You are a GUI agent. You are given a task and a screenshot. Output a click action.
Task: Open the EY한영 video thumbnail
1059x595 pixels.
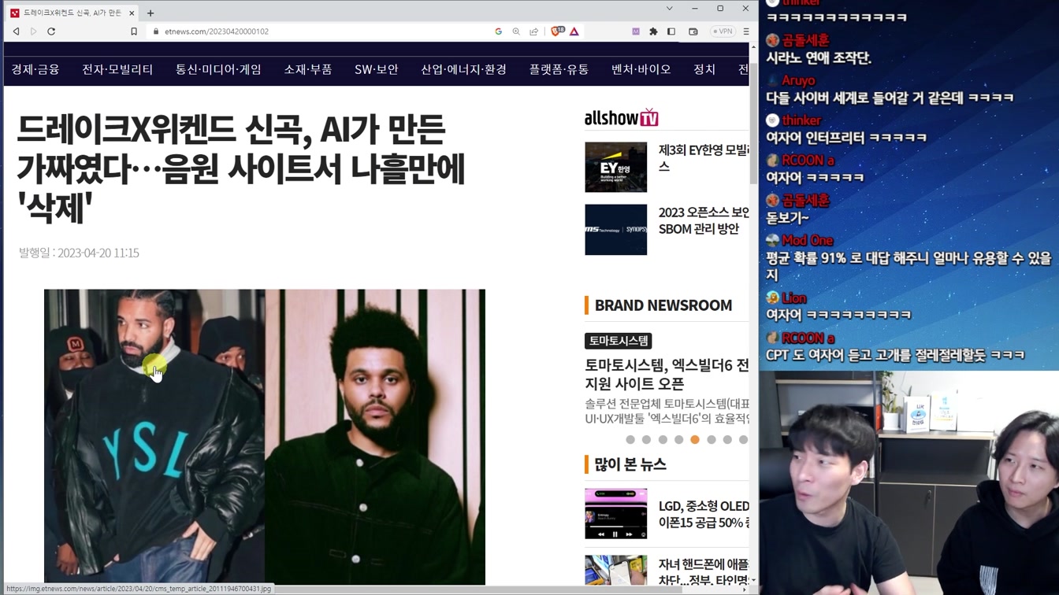[x=615, y=167]
